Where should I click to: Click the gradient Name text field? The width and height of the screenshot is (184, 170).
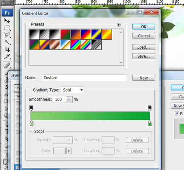[84, 78]
